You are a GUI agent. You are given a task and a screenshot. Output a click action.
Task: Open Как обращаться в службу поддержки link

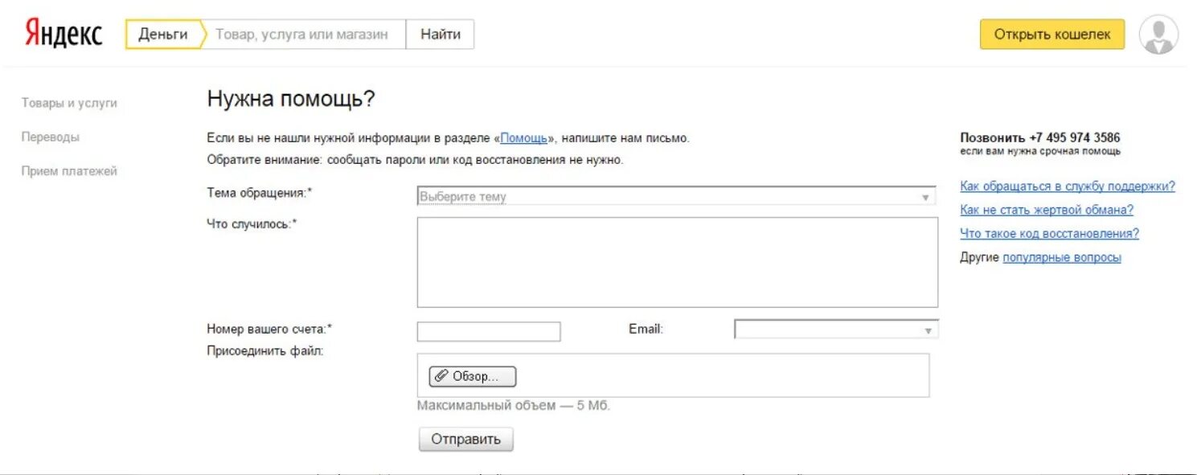(1068, 186)
